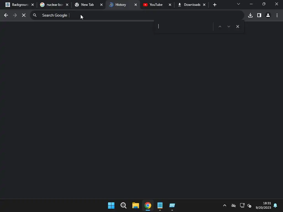Click the search magnifier in address bar
The height and width of the screenshot is (212, 283).
point(35,15)
